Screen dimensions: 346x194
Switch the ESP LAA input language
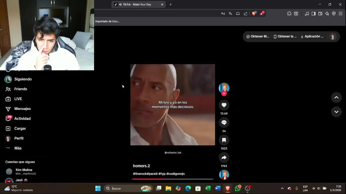(x=305, y=189)
